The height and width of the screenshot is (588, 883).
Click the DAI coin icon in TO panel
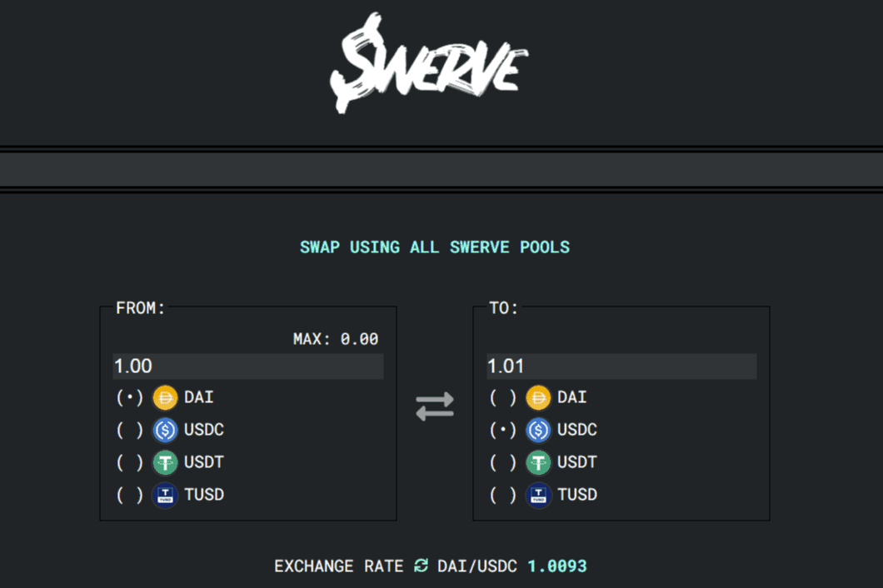point(538,398)
